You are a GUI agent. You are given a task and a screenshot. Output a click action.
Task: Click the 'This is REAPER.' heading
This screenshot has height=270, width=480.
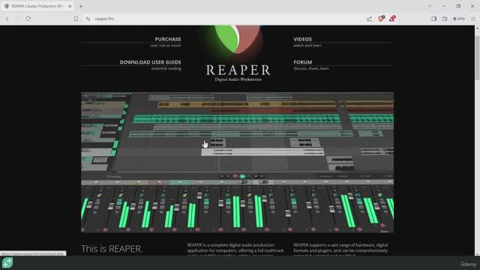(x=112, y=248)
